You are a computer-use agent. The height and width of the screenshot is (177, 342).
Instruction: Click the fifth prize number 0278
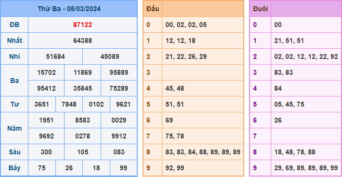click(x=82, y=136)
